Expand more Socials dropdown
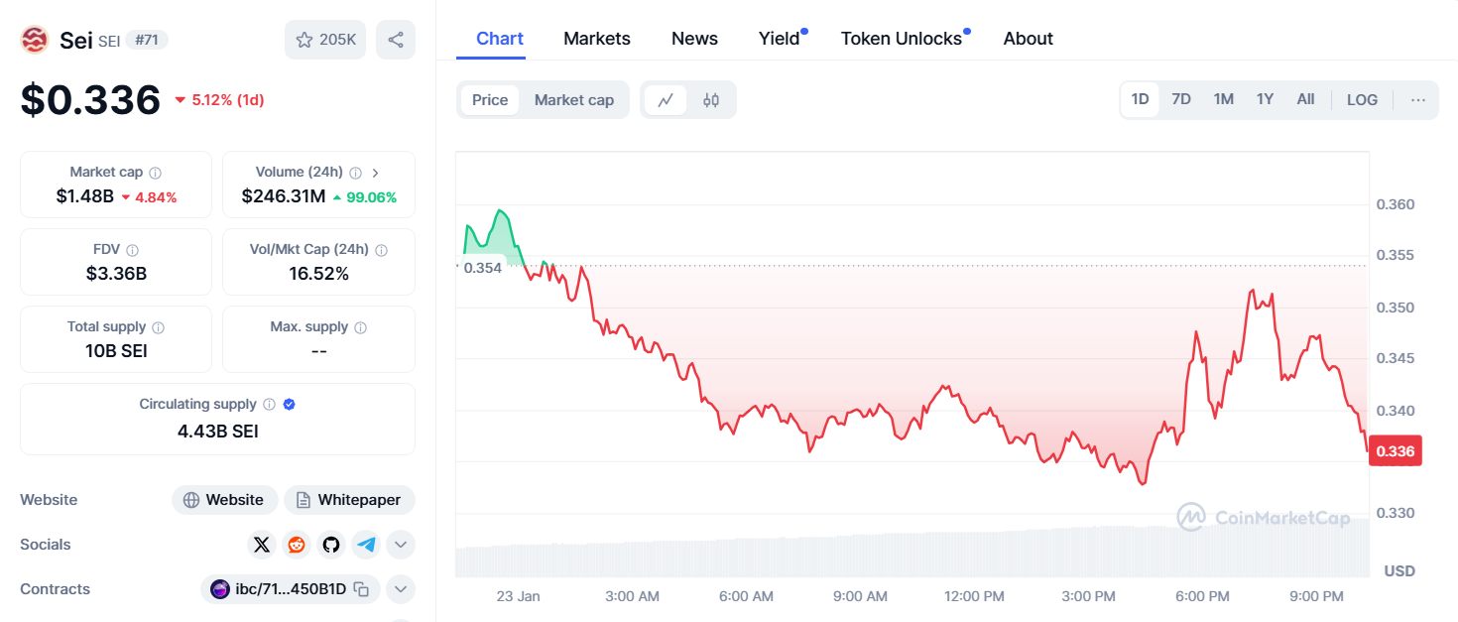Screen dimensions: 1458x622 click(401, 545)
